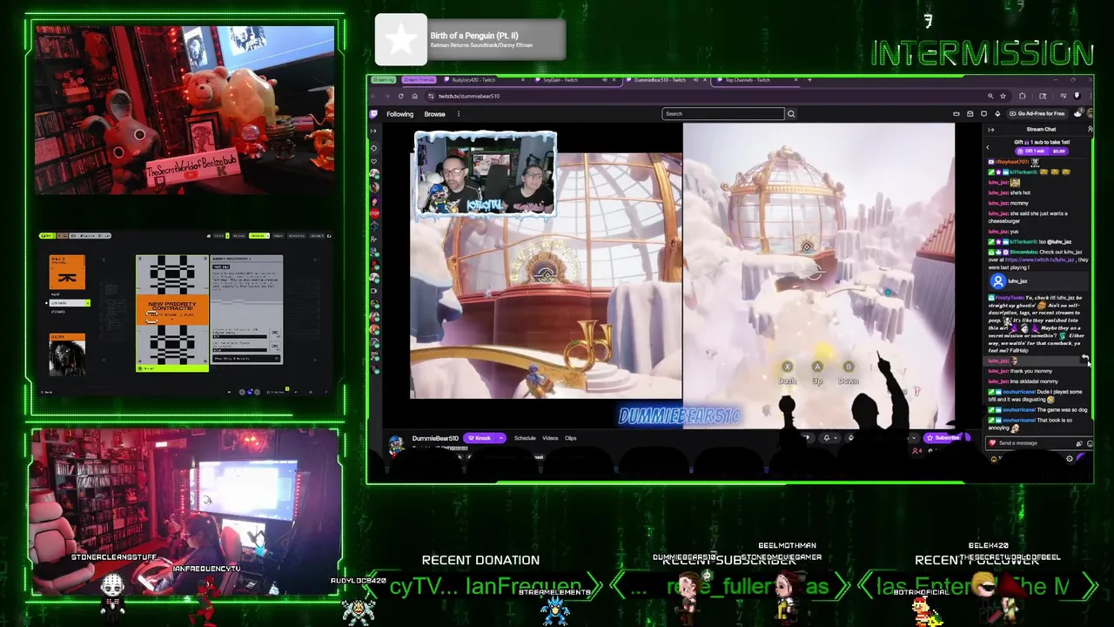Click the browser zoom magnifier icon
Image resolution: width=1114 pixels, height=627 pixels.
[x=990, y=96]
